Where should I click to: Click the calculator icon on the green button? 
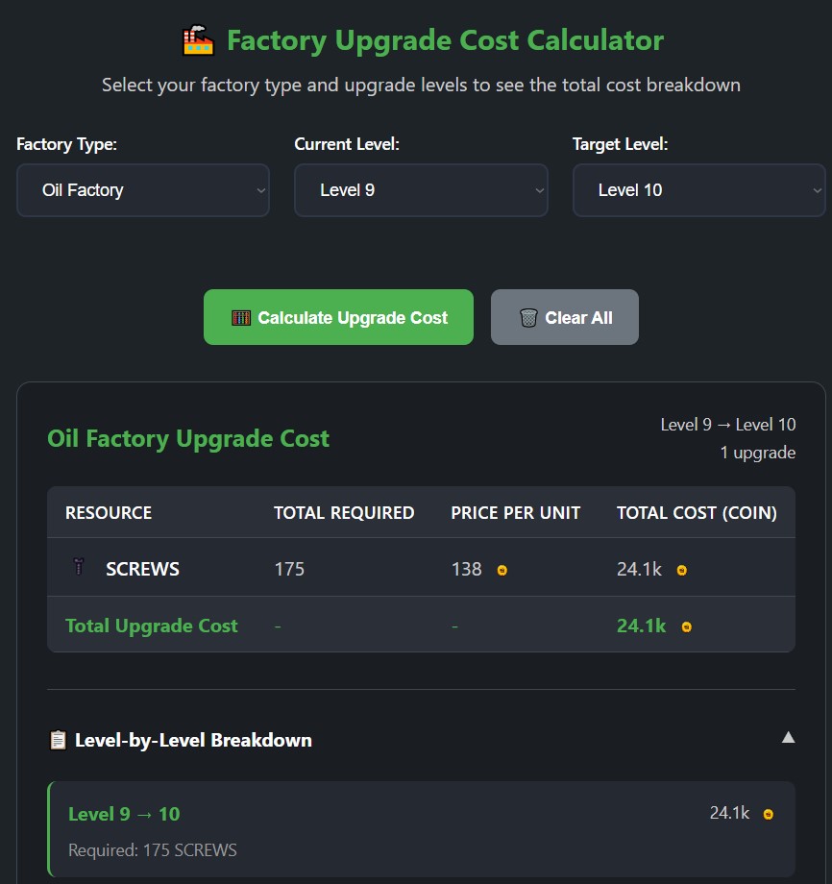point(239,316)
